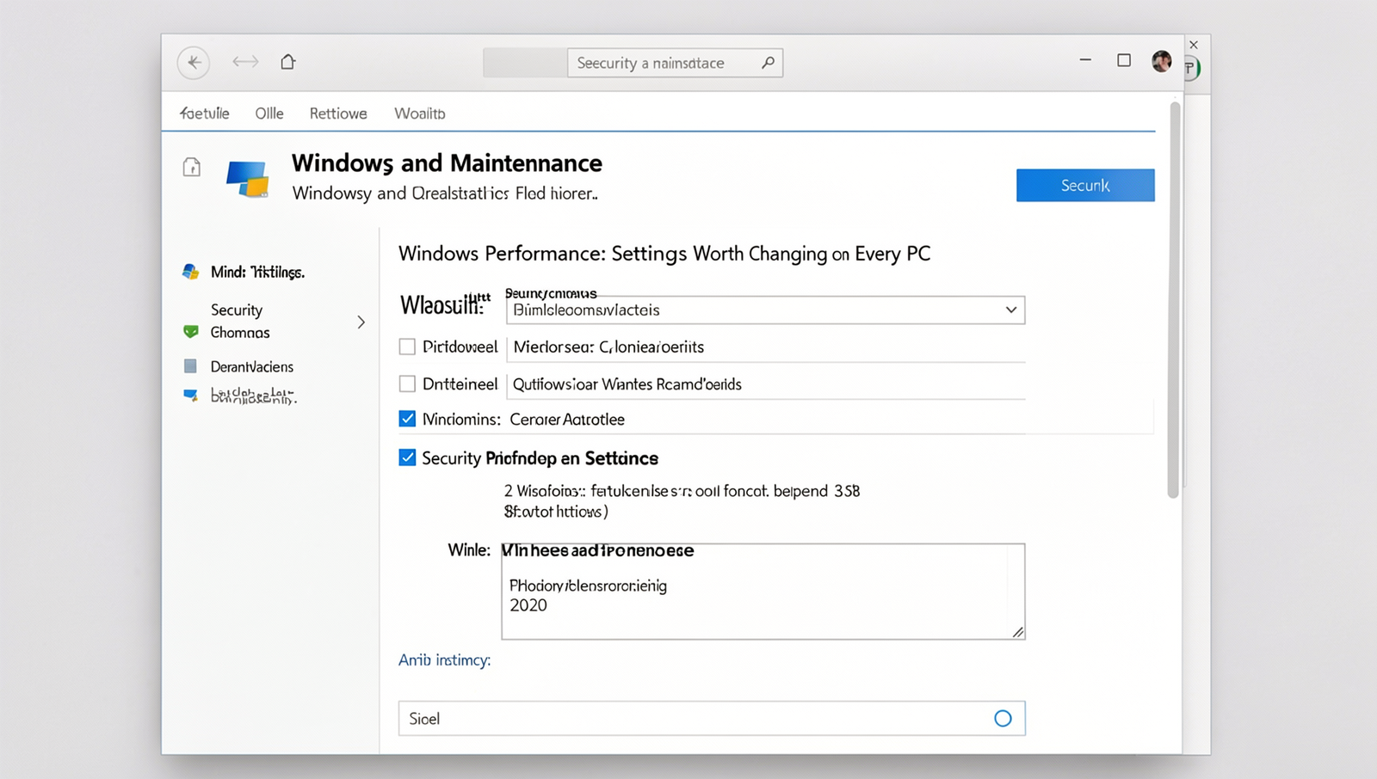
Task: Click the circle icon in Sioel field
Action: coord(1003,718)
